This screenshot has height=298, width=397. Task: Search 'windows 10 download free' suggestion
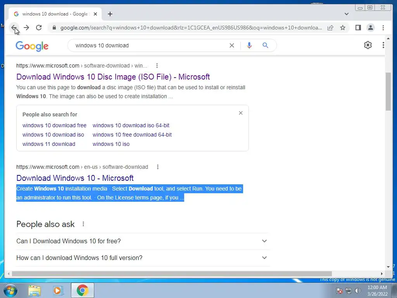pyautogui.click(x=54, y=125)
